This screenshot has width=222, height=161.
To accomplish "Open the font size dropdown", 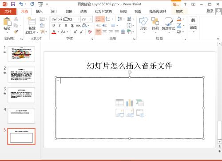I will point(91,19).
